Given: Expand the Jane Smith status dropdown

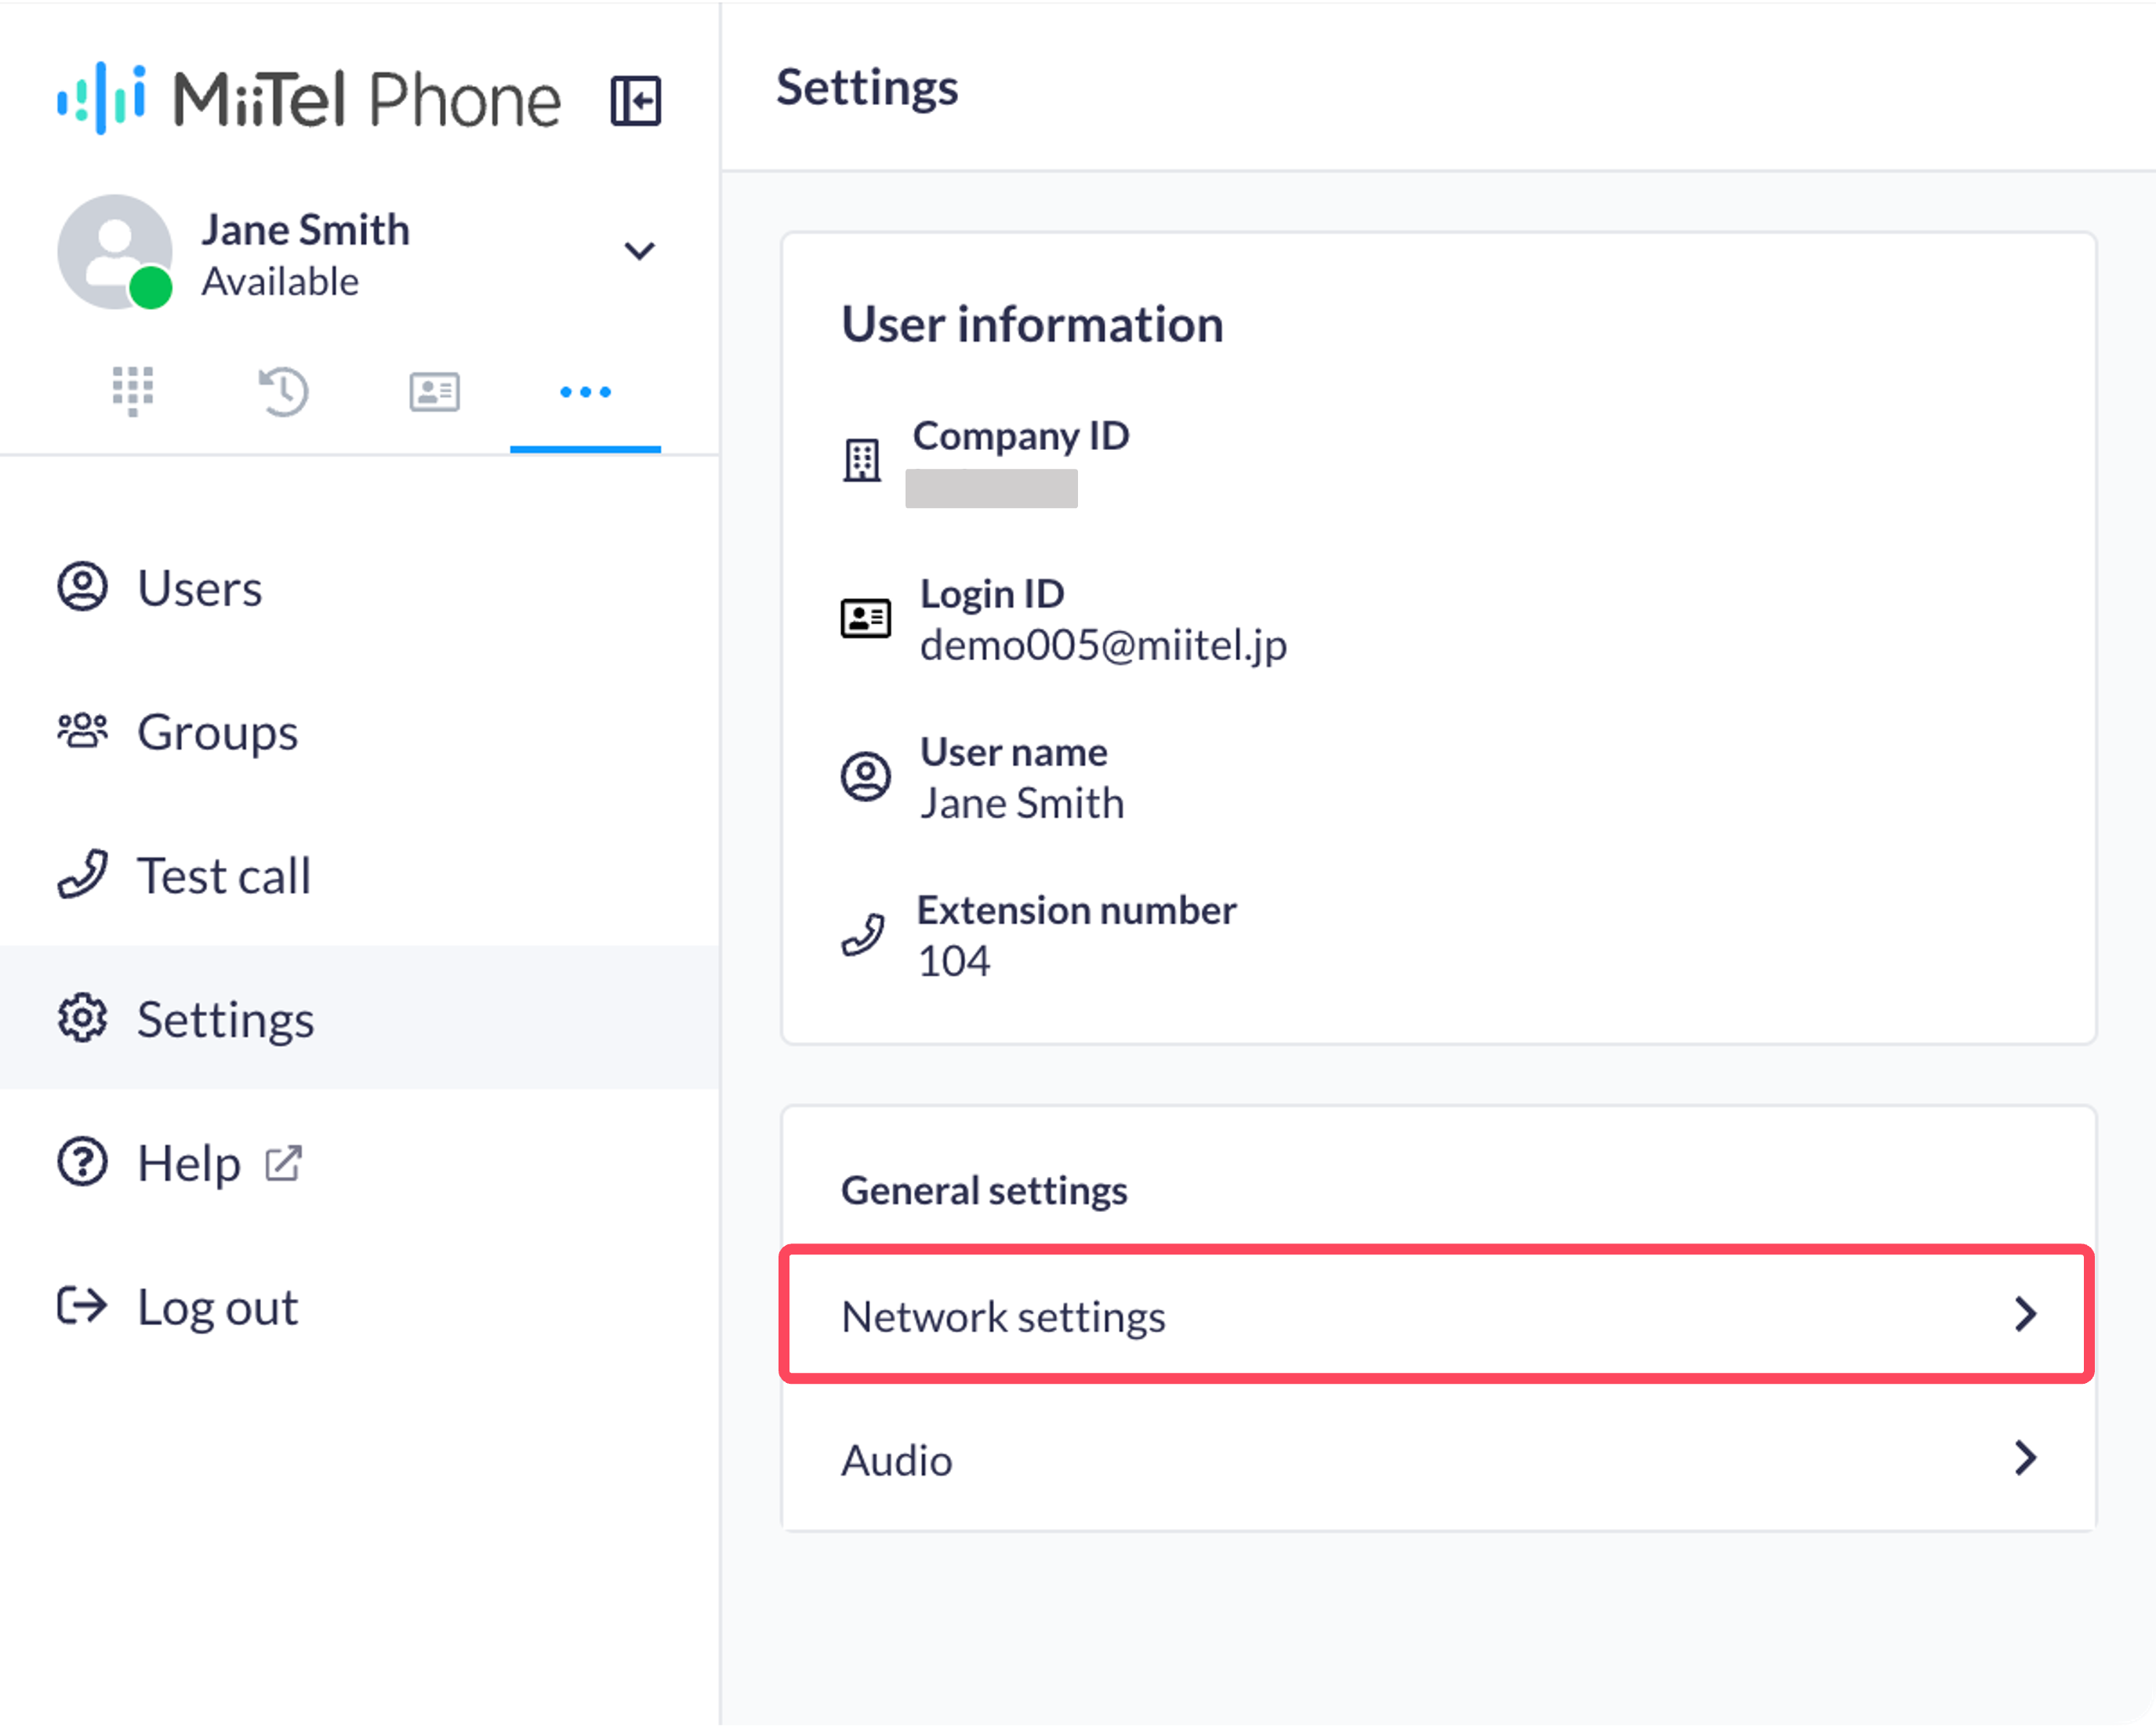Looking at the screenshot, I should 640,250.
